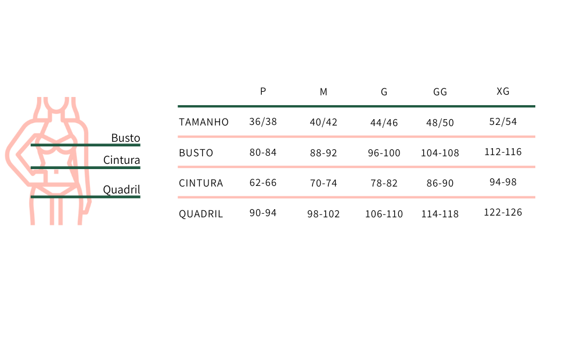Click the QUADRIL row label in table

click(x=201, y=214)
